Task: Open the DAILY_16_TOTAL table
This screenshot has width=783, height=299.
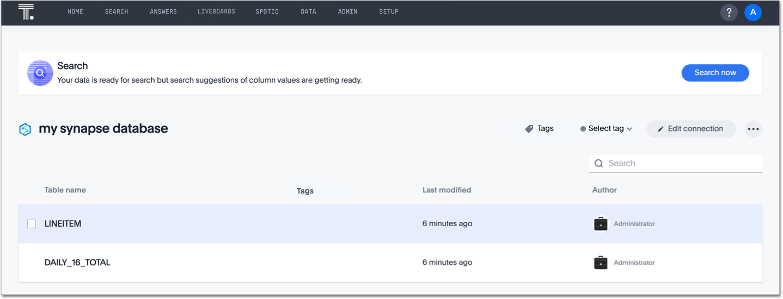Action: pos(77,263)
